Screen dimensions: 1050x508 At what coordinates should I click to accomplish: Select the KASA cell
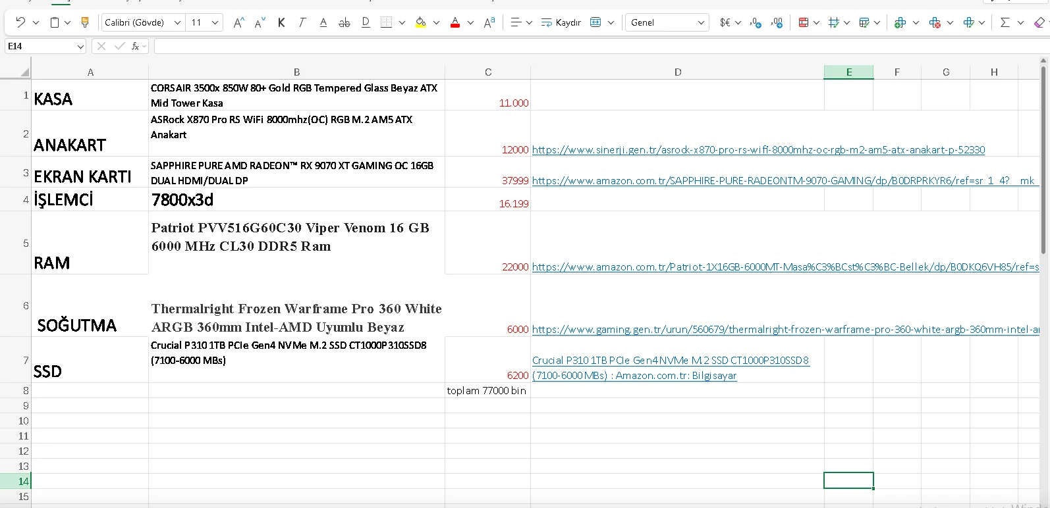[90, 95]
